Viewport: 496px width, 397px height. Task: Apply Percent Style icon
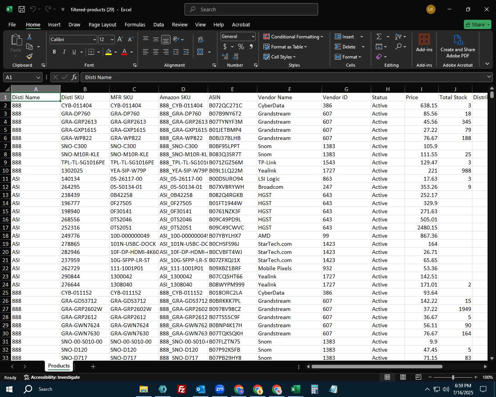241,47
